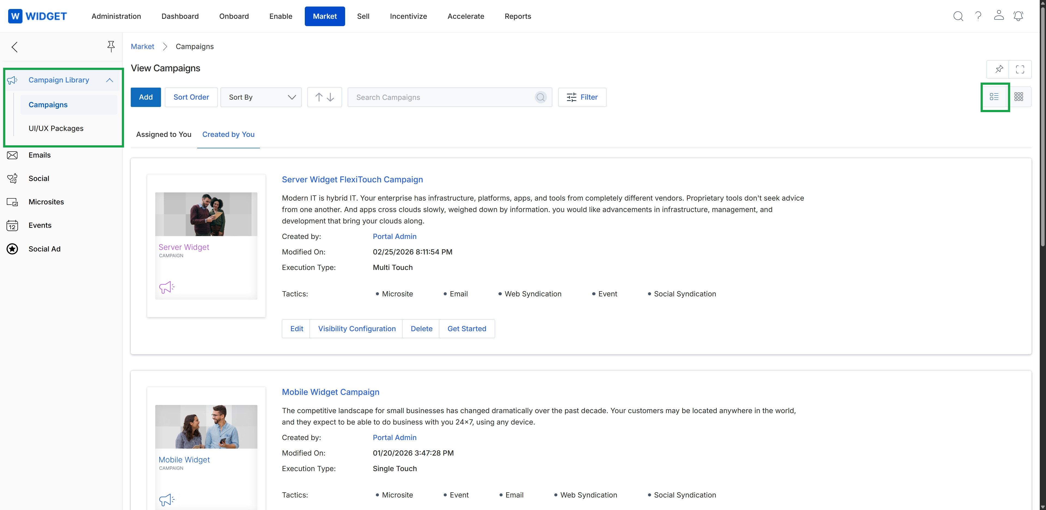Open the Reports menu
1046x510 pixels.
518,16
